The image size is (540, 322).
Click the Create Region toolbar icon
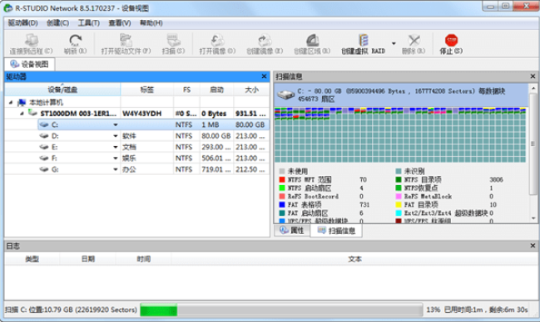click(x=312, y=41)
